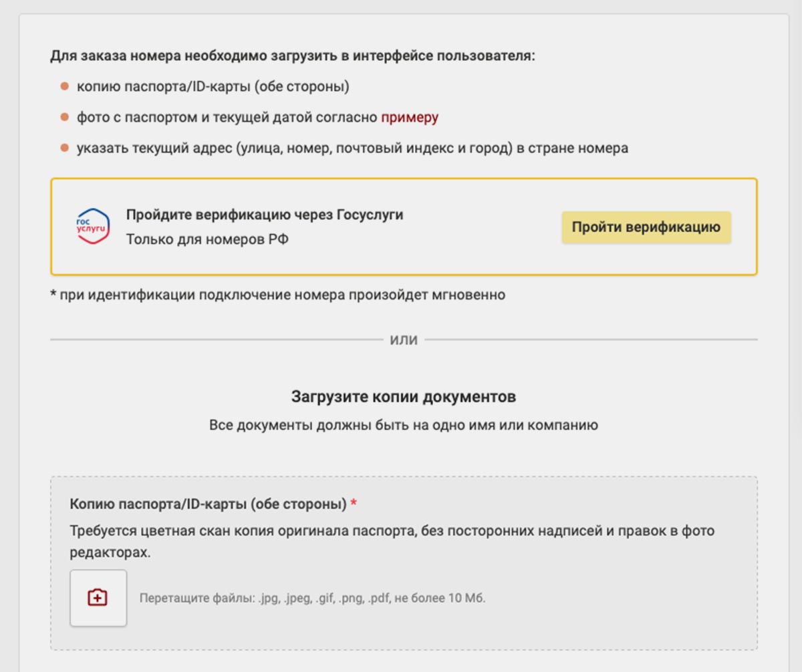Click the instant-connection footnote about identification
The image size is (802, 672).
277,294
